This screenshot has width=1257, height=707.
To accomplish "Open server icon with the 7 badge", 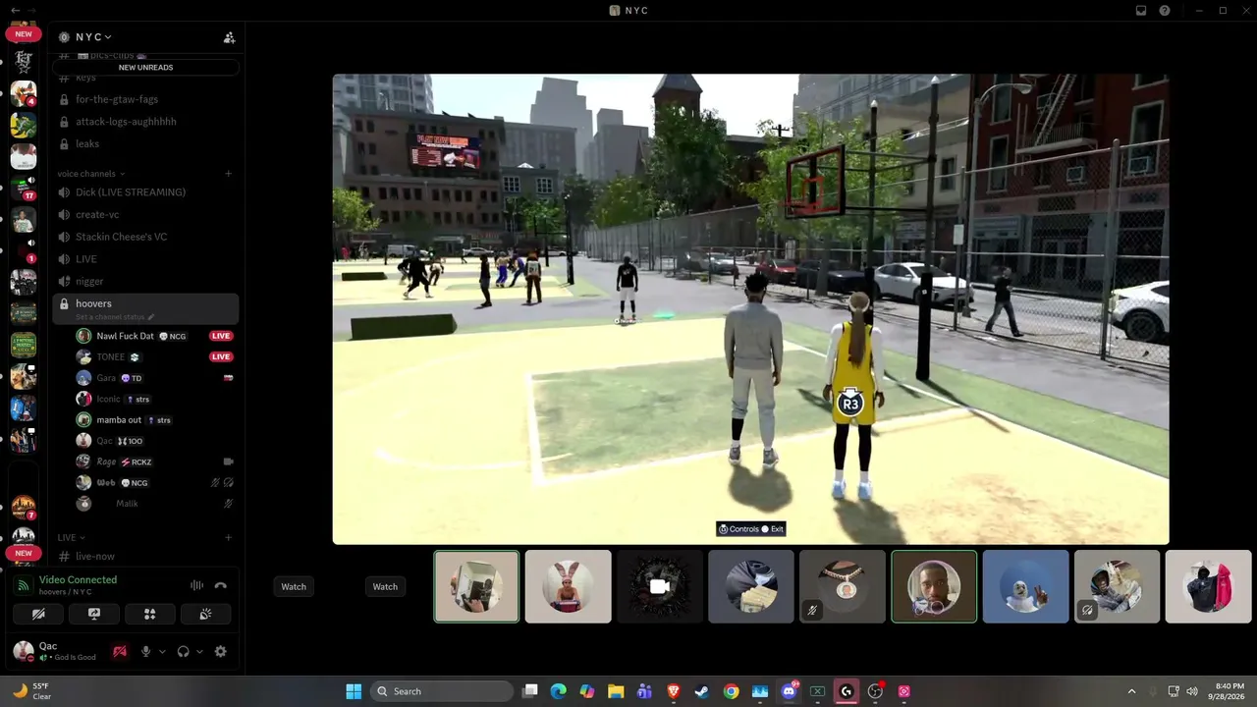I will click(x=23, y=507).
